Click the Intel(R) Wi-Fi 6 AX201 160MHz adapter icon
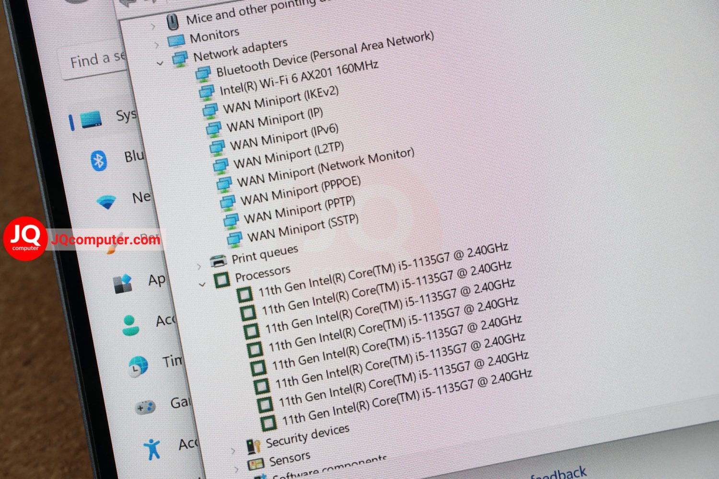This screenshot has height=479, width=719. [207, 92]
